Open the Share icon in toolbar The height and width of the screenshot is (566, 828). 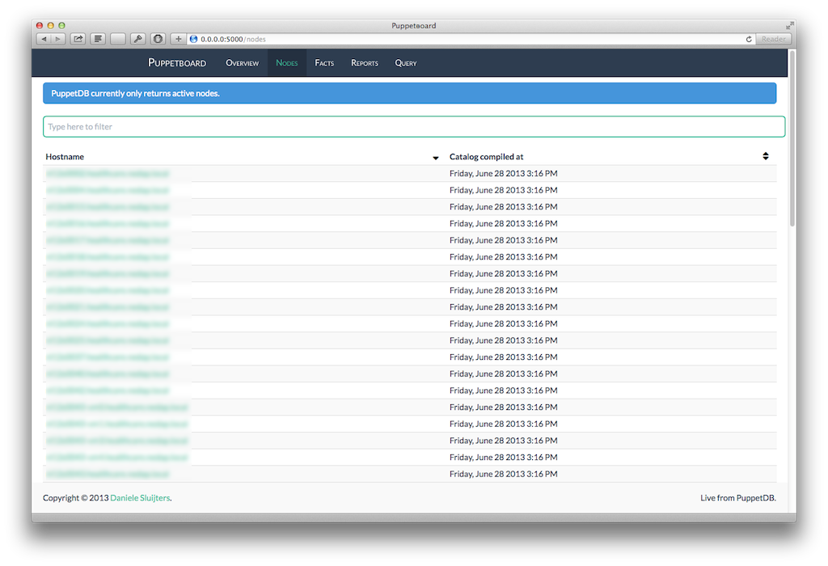point(78,39)
